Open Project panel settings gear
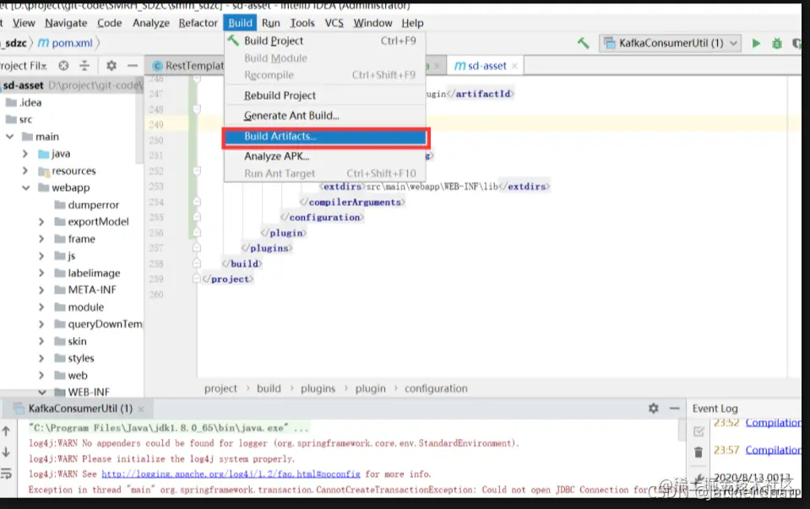 [x=111, y=66]
